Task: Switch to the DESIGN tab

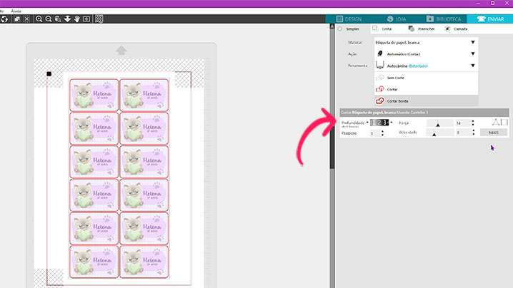Action: [x=355, y=19]
